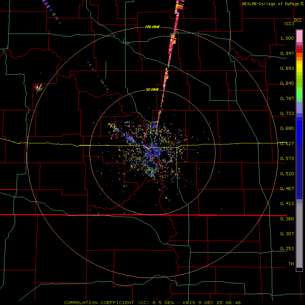Click the 0.947 scale value

(287, 53)
